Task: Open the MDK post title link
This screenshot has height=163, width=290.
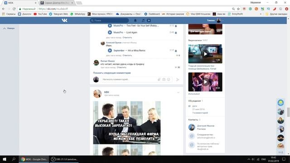Action: (x=106, y=92)
